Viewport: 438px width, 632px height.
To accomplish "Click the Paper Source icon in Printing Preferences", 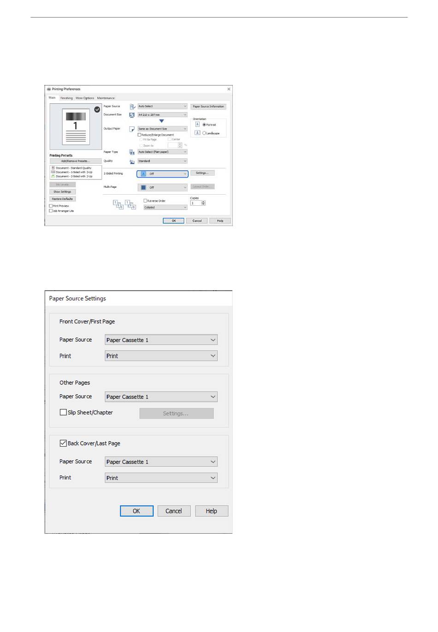I will pos(132,106).
